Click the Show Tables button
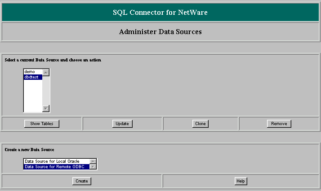Screen dimensions: 321x191 [42, 124]
